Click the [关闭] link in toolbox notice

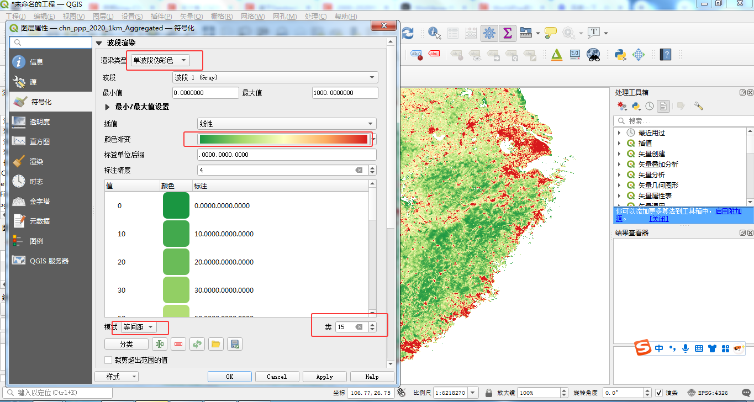pos(659,219)
